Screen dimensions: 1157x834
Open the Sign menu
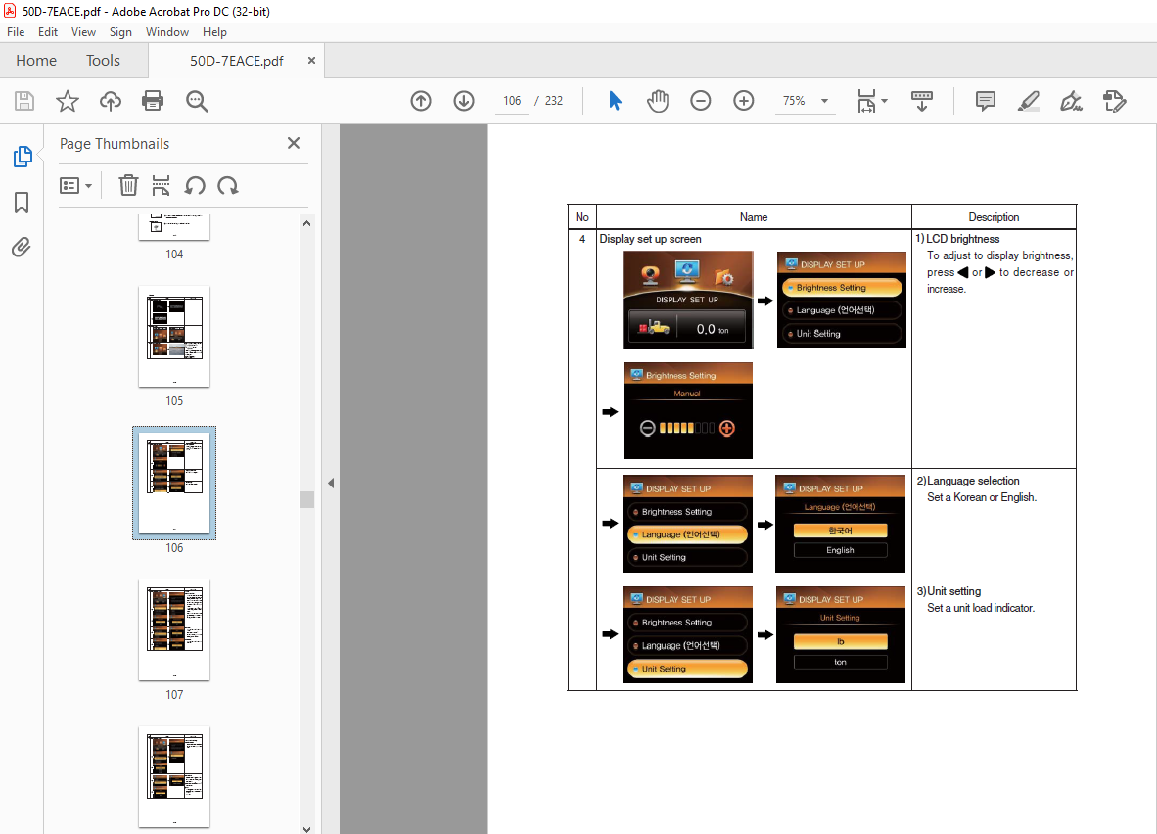pyautogui.click(x=120, y=31)
